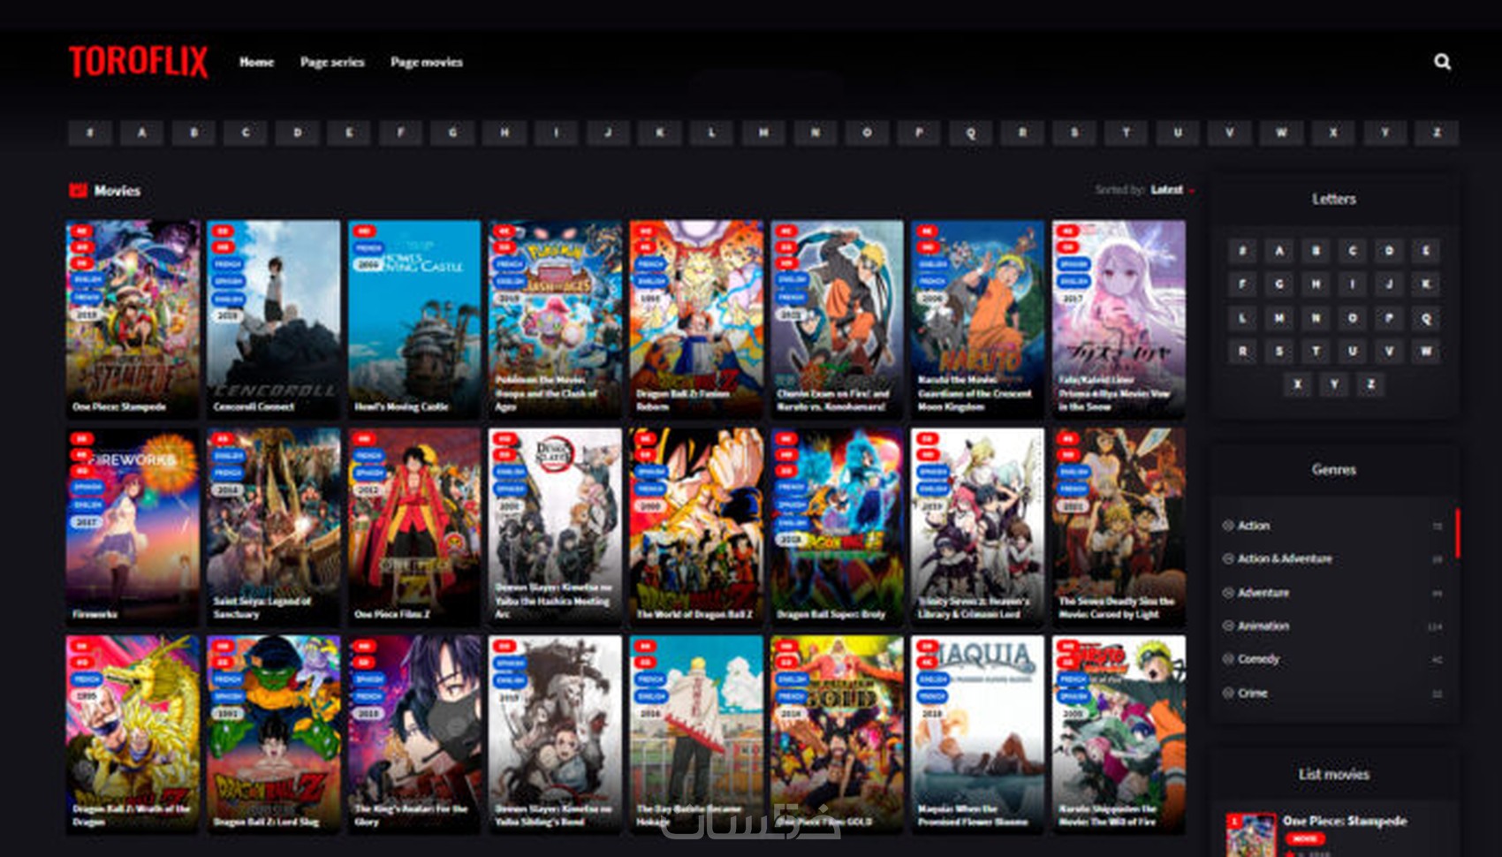The height and width of the screenshot is (857, 1502).
Task: Filter by letter Q in top alphabet bar
Action: 971,133
